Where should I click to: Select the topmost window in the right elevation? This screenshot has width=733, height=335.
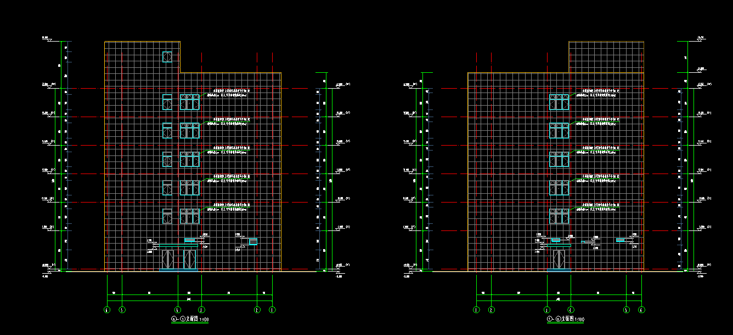(559, 102)
